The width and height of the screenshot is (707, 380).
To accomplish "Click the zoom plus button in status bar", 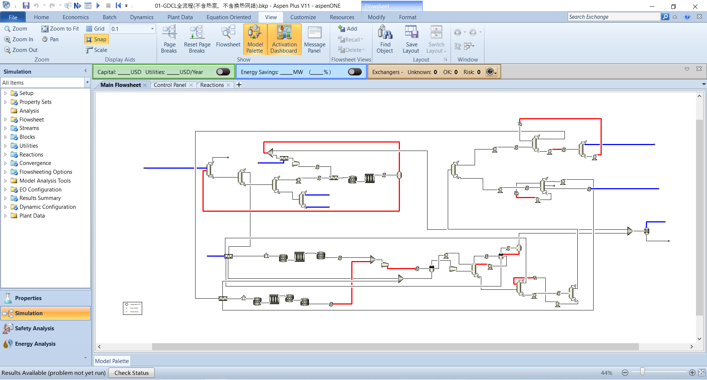I will click(x=692, y=373).
